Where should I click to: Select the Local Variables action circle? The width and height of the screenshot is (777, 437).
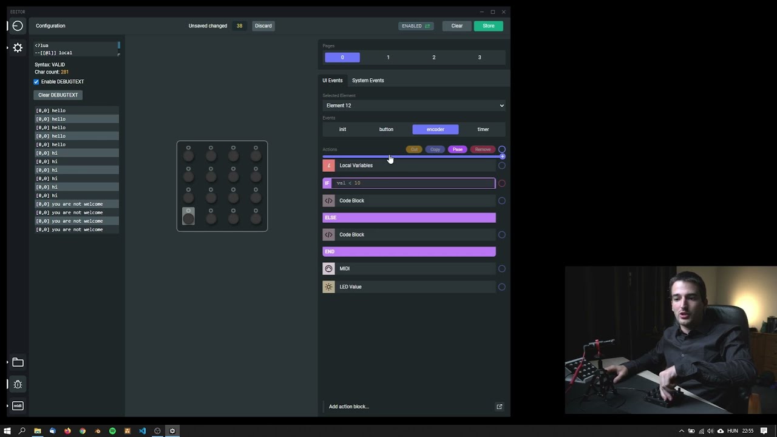coord(502,165)
